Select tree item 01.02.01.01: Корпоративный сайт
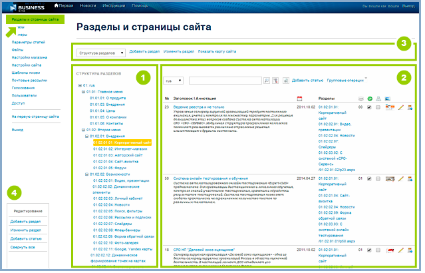Viewport: 425px width, 273px height. (x=123, y=144)
